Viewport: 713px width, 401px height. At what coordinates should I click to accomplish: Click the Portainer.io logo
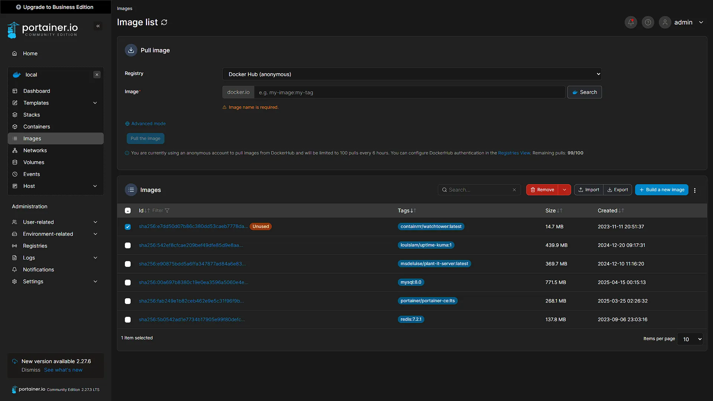point(43,30)
